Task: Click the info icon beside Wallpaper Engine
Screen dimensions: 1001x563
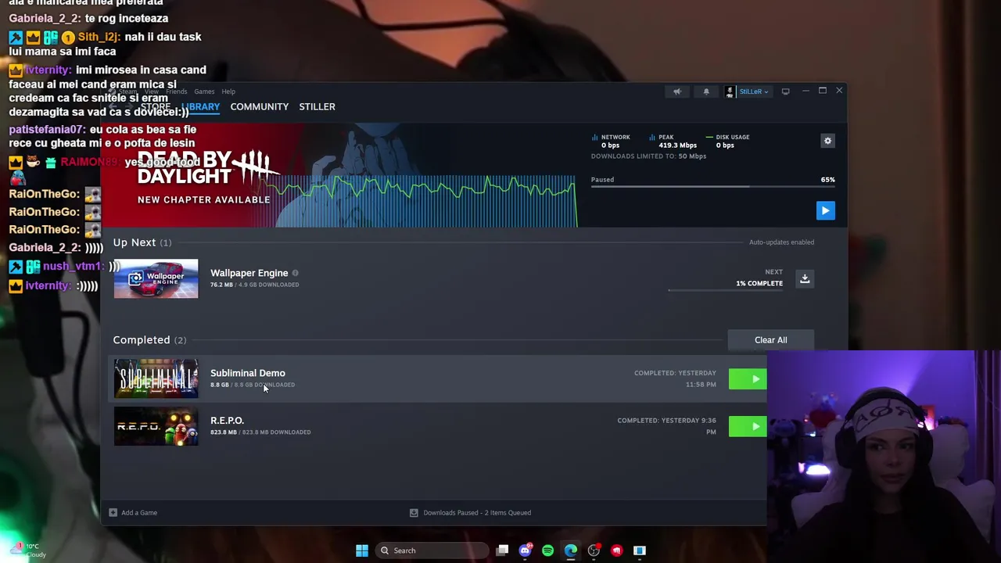Action: click(295, 273)
